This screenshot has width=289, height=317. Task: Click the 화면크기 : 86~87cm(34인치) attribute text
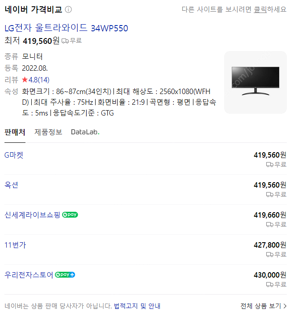(x=67, y=92)
